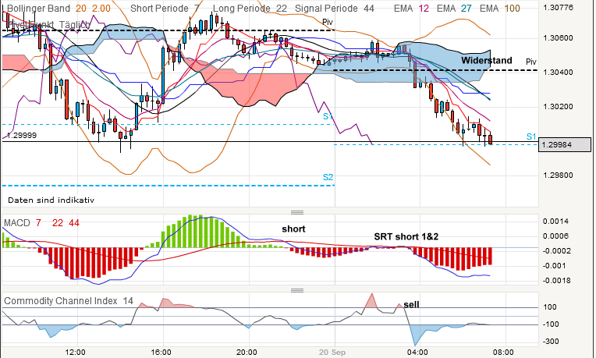
Task: Select the Bollinger period value 20
Action: [81, 9]
